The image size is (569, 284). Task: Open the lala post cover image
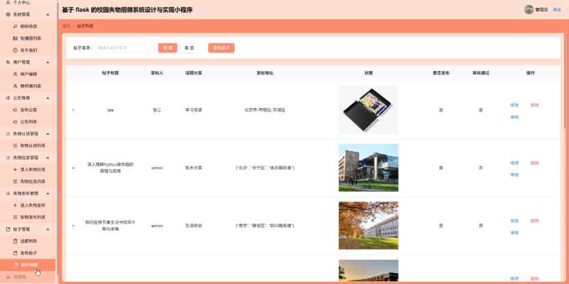tap(368, 110)
